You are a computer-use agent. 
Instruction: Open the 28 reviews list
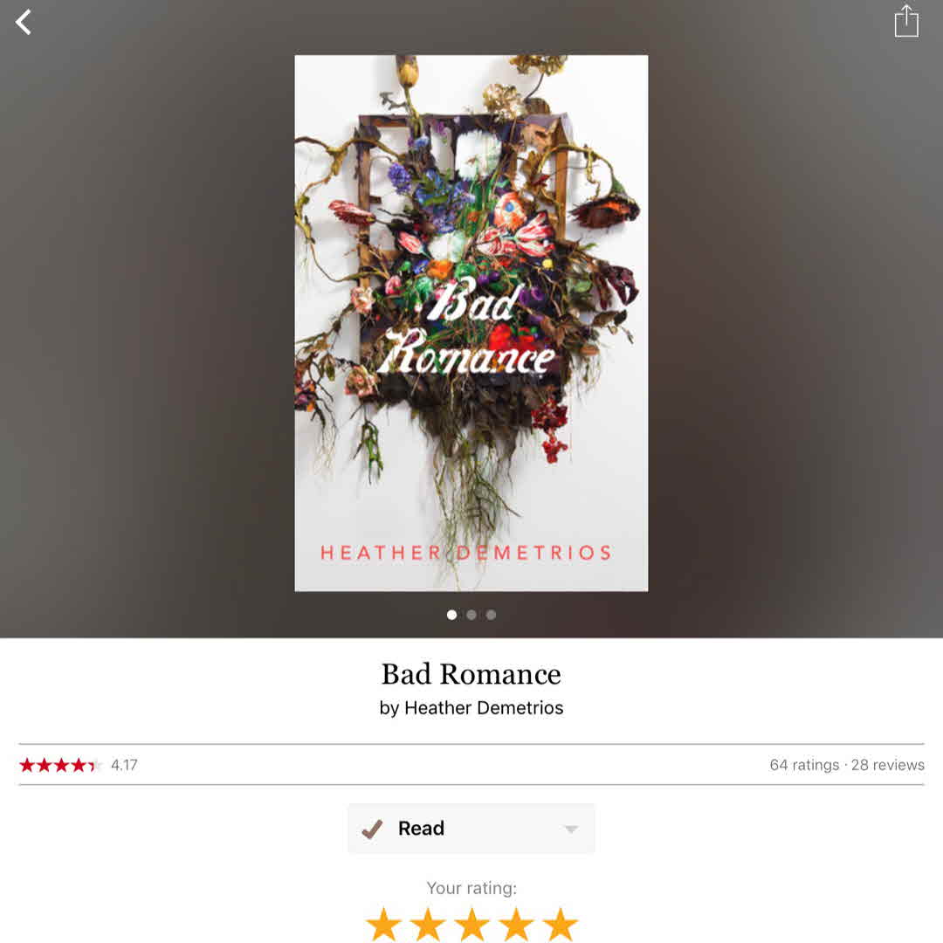888,765
